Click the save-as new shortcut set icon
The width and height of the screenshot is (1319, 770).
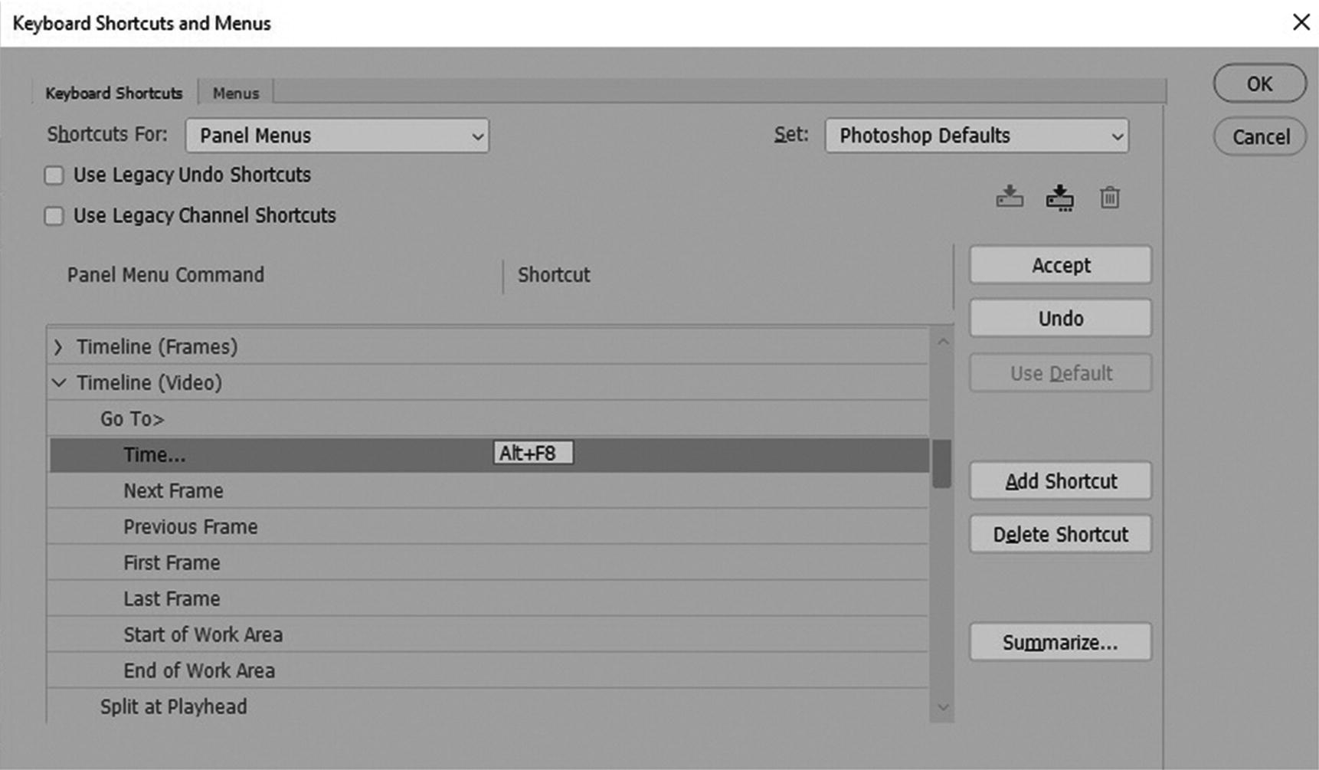(x=1059, y=198)
